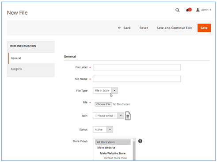This screenshot has height=162, width=217.
Task: Click the admin user avatar icon
Action: [x=198, y=10]
